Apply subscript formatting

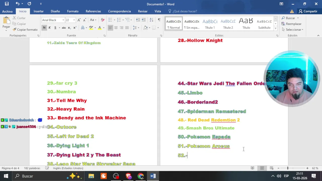pos(69,28)
